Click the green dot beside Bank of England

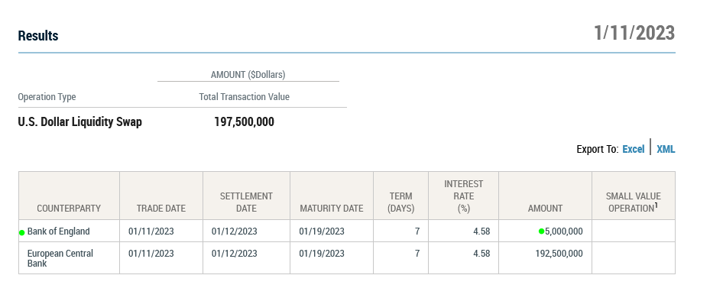click(21, 232)
